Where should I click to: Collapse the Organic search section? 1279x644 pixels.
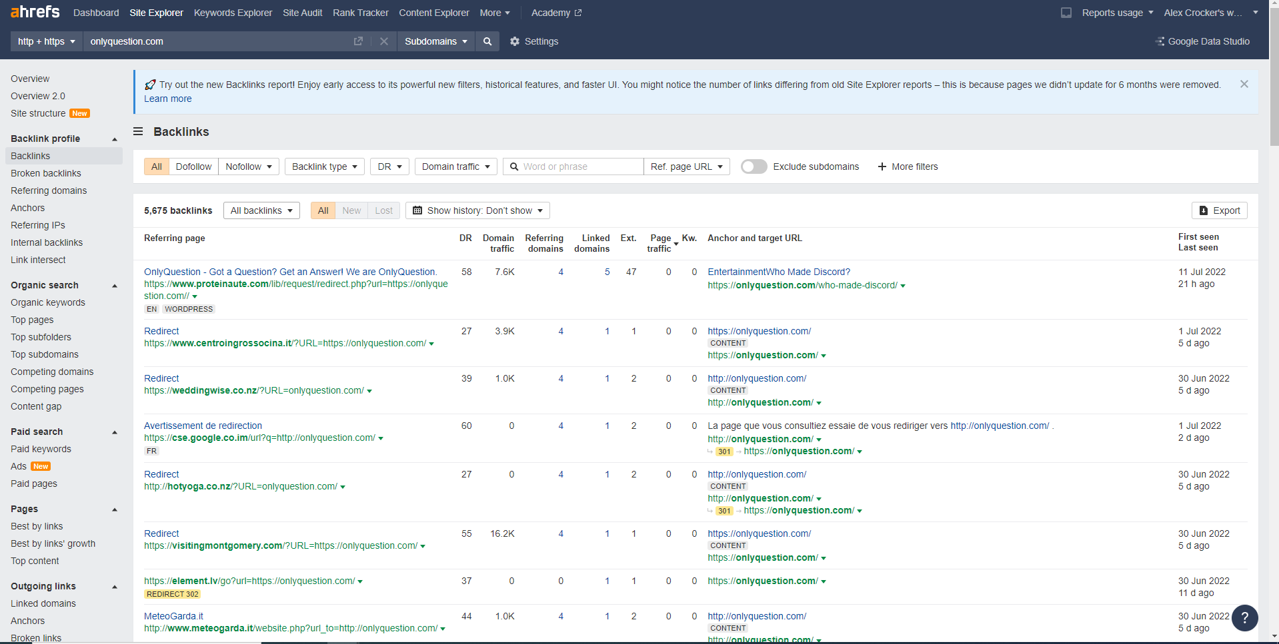point(115,286)
